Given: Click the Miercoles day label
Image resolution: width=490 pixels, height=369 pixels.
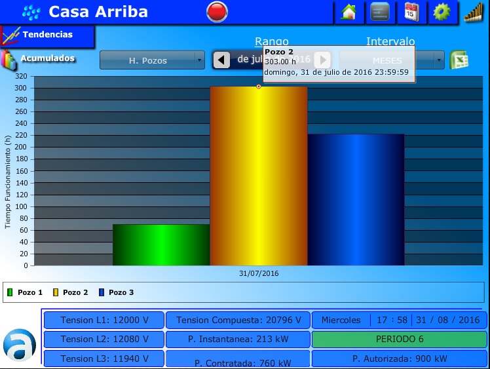Looking at the screenshot, I should (341, 320).
